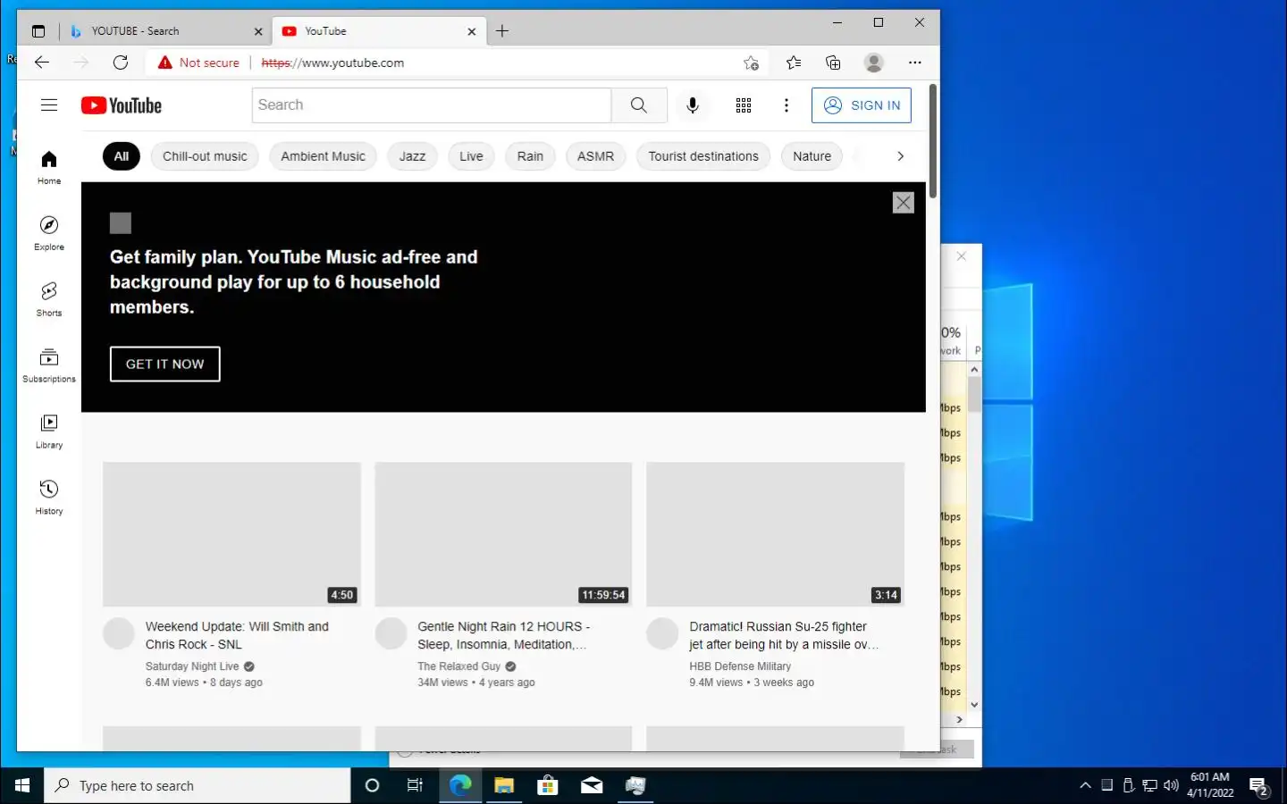Open Gentle Night Rain 12 HOURS title
The width and height of the screenshot is (1287, 804).
(x=503, y=635)
